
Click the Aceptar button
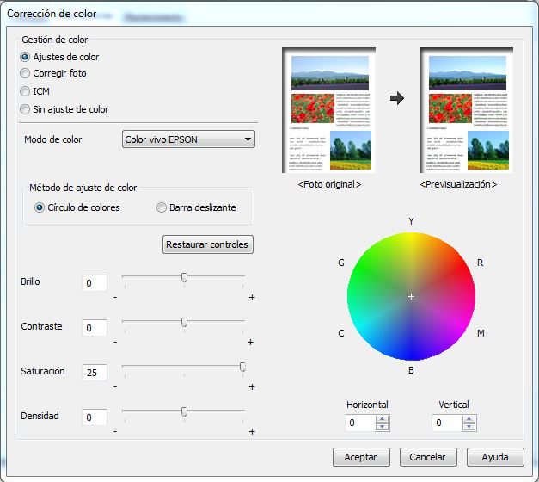click(x=361, y=457)
